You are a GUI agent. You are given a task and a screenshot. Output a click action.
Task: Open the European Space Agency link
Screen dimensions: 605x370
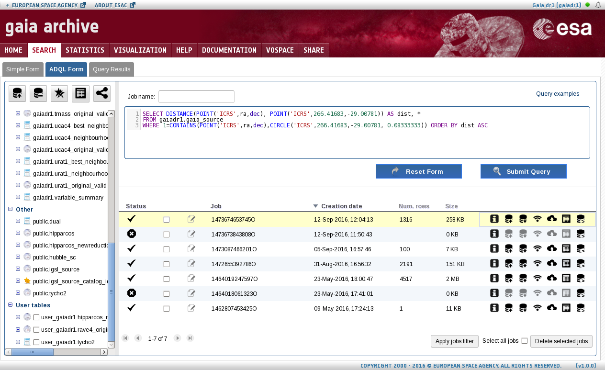45,5
